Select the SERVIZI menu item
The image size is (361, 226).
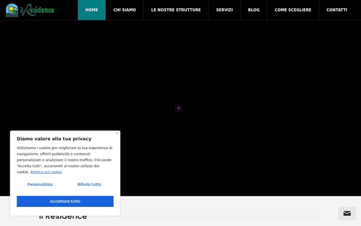point(225,10)
